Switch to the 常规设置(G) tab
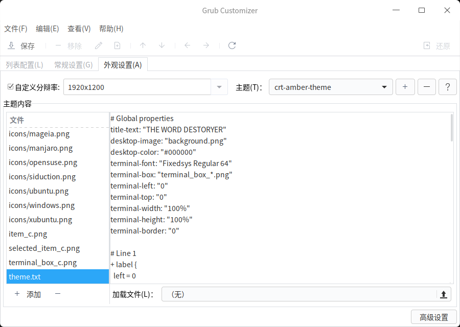 point(73,65)
